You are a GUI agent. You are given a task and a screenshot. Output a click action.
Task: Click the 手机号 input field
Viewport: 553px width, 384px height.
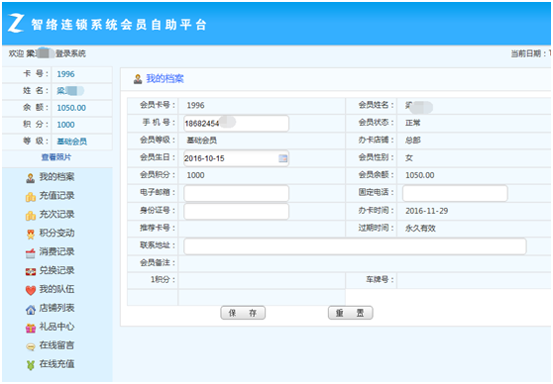click(x=236, y=124)
